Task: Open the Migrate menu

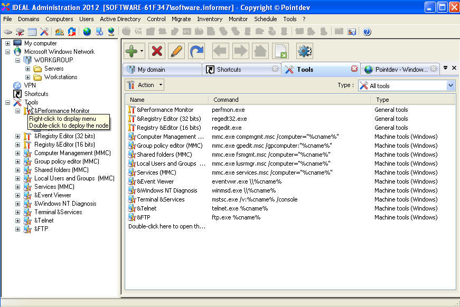Action: pos(181,19)
